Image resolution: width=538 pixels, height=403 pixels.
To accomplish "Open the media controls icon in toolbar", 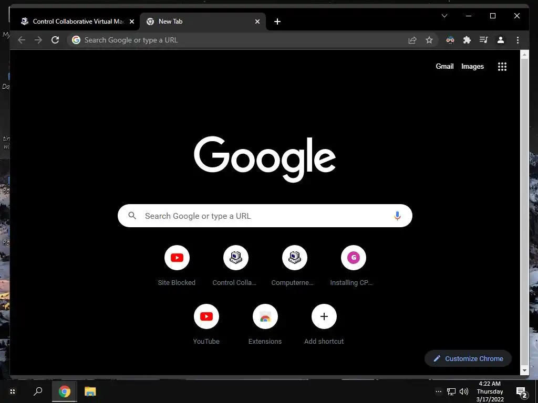I will pos(484,40).
